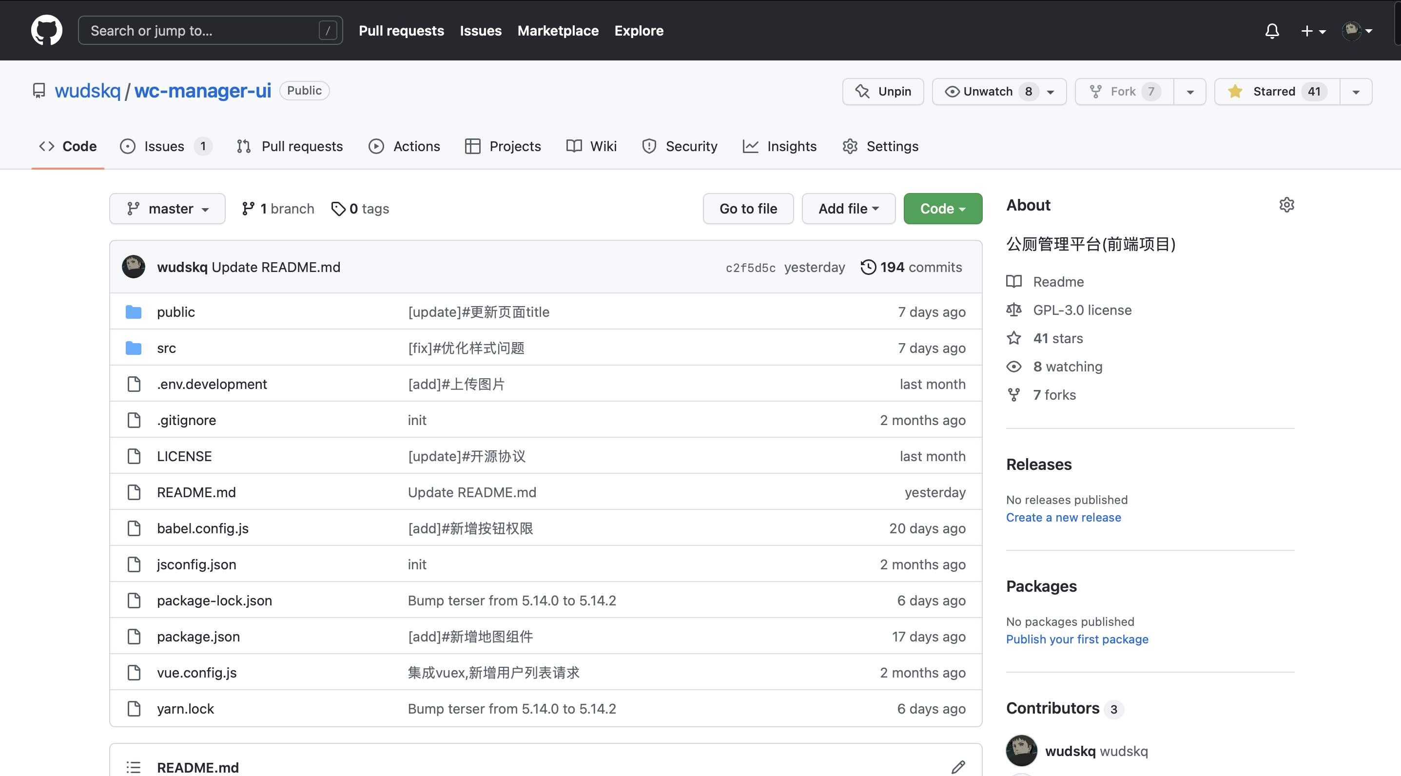1401x776 pixels.
Task: Open Explore in top navigation
Action: (639, 30)
